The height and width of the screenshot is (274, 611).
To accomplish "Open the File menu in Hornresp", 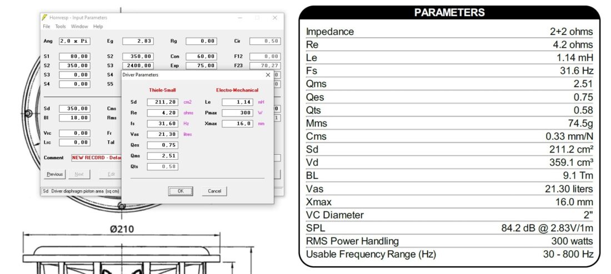I will [x=46, y=27].
